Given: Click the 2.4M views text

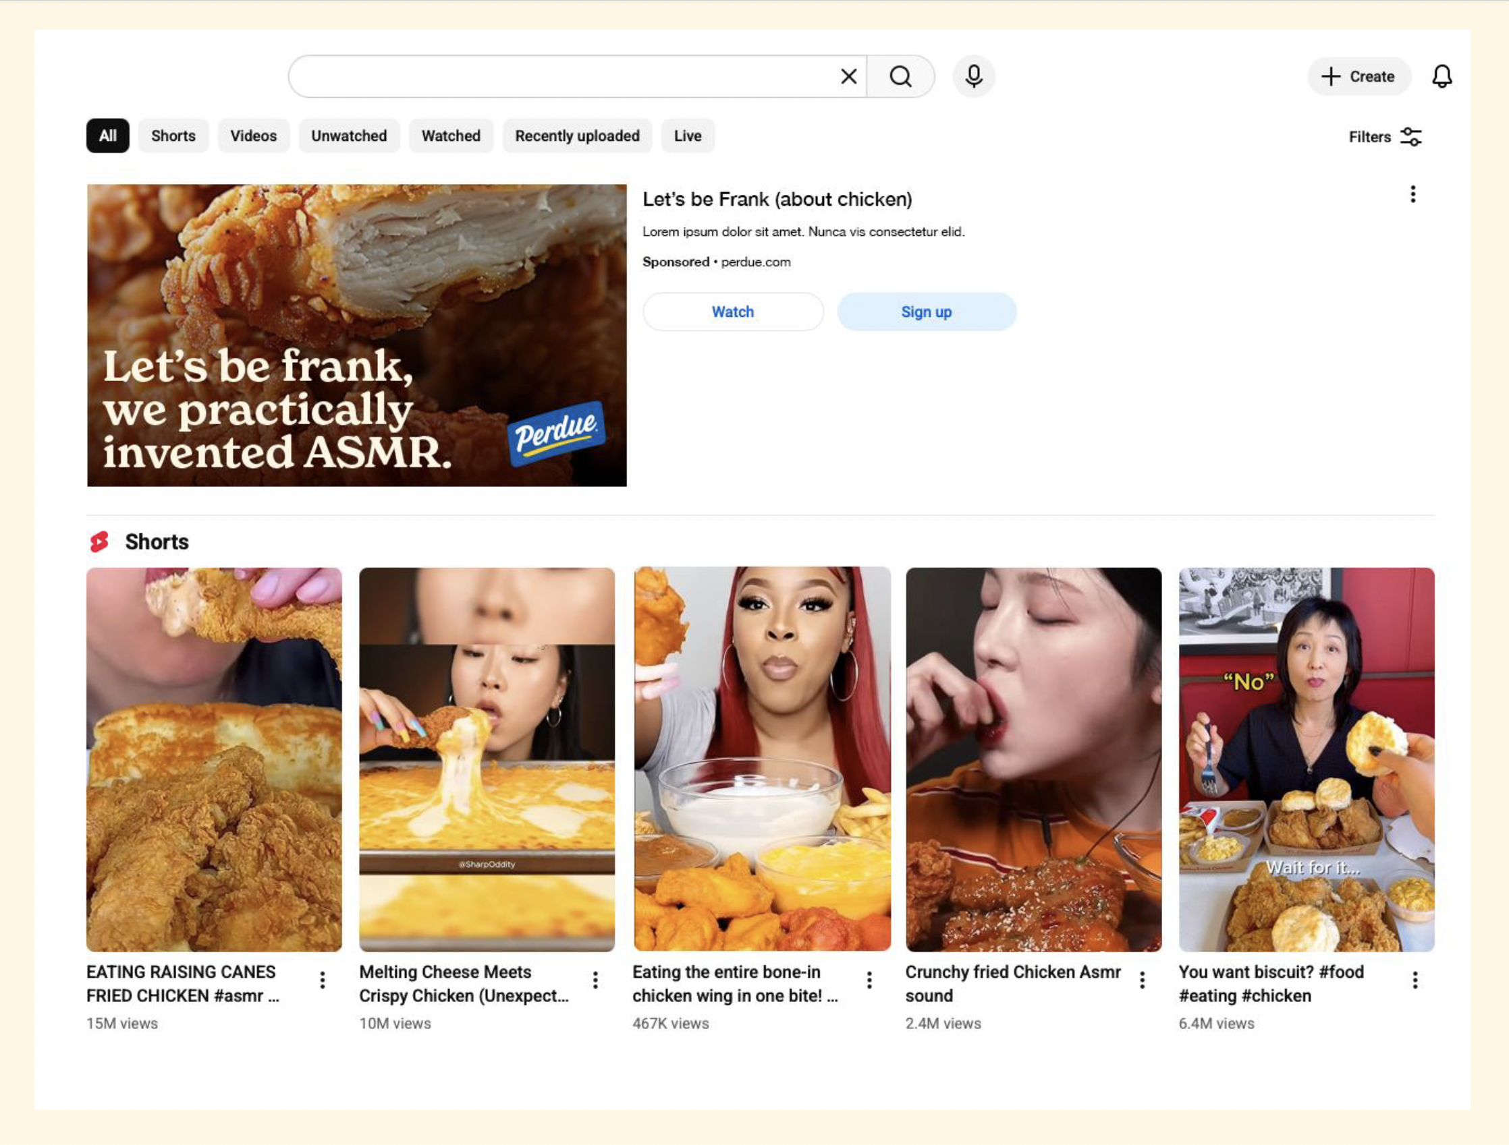Looking at the screenshot, I should (943, 1023).
